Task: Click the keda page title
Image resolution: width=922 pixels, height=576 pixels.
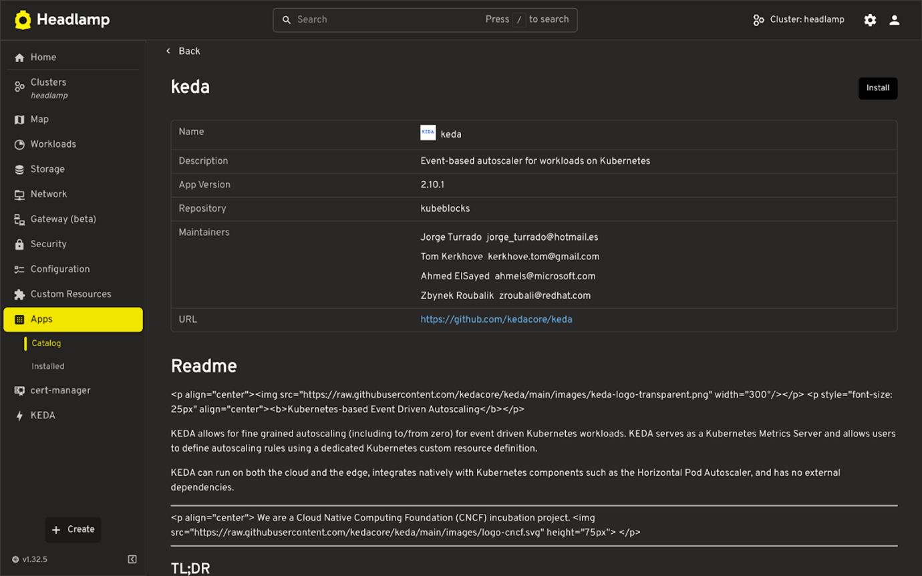Action: coord(190,88)
